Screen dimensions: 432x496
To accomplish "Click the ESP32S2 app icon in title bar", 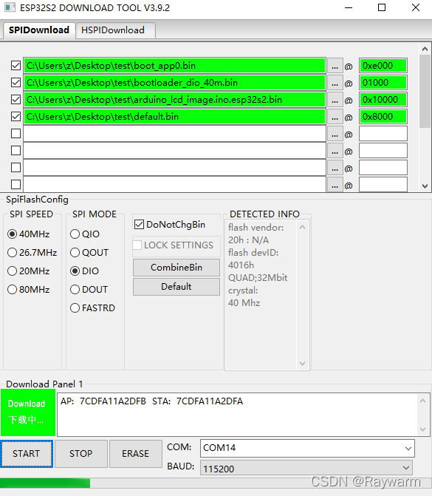I will [x=10, y=7].
